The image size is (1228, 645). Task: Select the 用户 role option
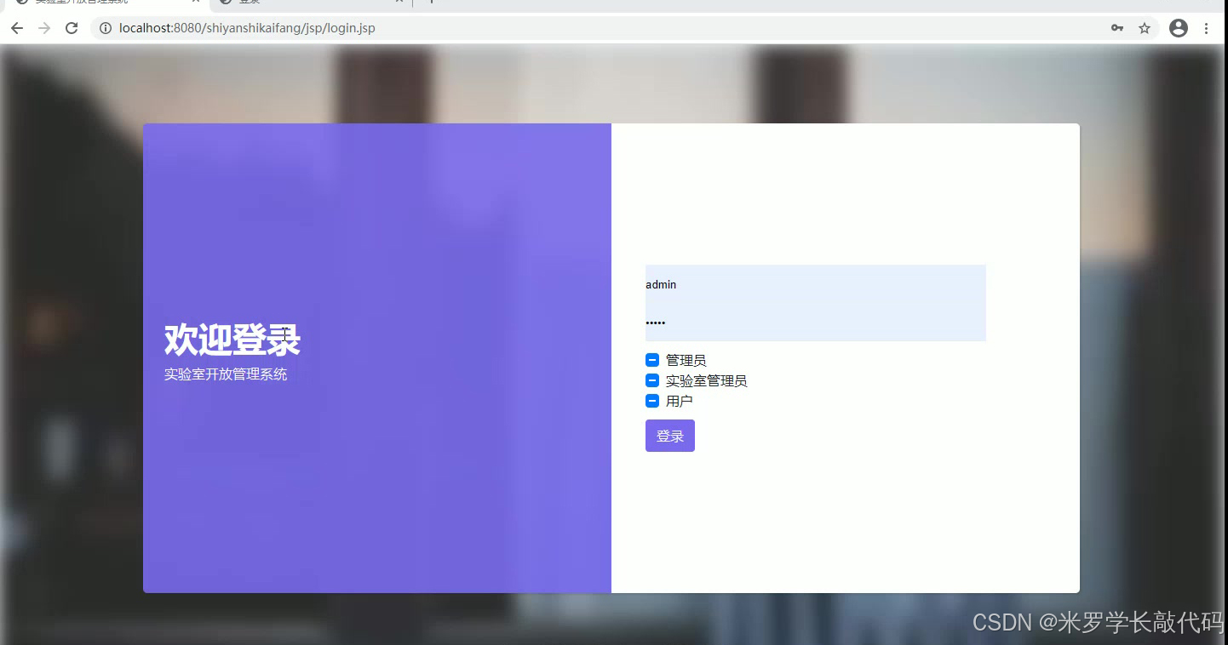680,401
